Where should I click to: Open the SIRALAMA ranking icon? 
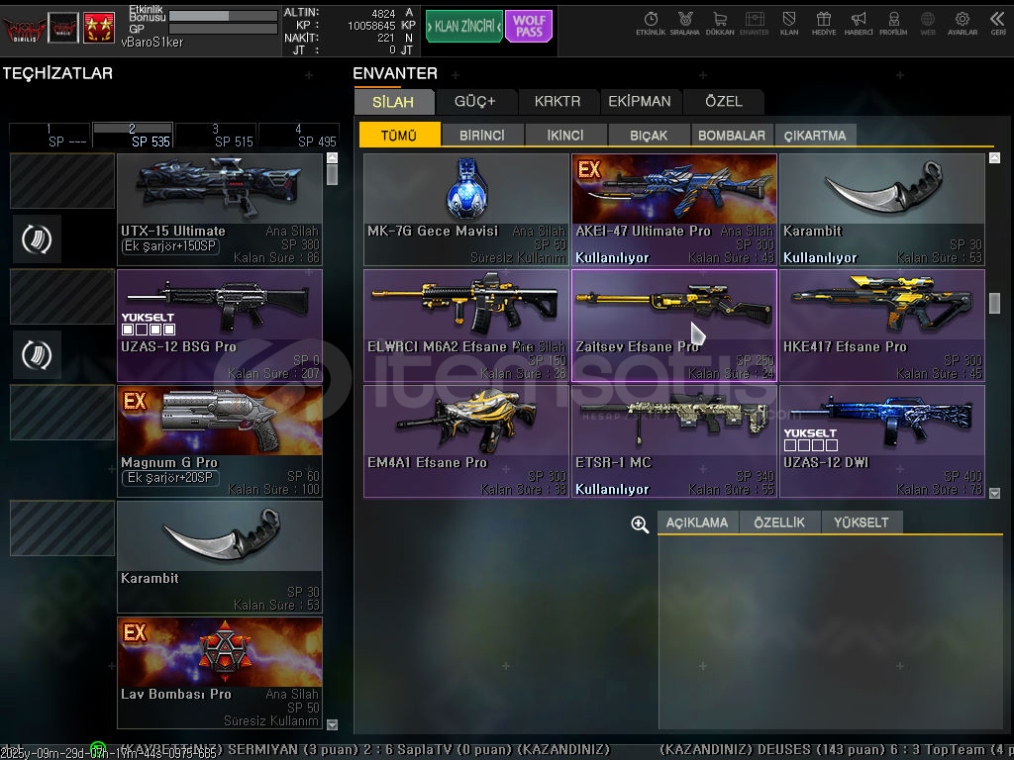(685, 24)
